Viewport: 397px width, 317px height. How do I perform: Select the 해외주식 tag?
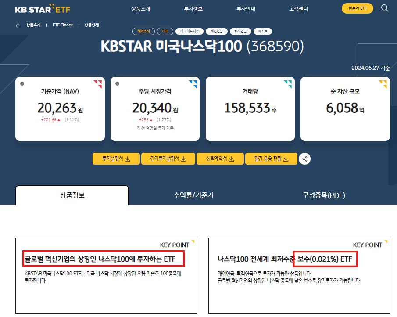click(x=143, y=32)
